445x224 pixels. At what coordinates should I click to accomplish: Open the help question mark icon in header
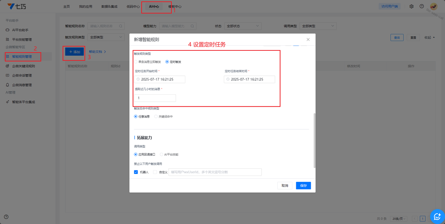click(x=422, y=6)
